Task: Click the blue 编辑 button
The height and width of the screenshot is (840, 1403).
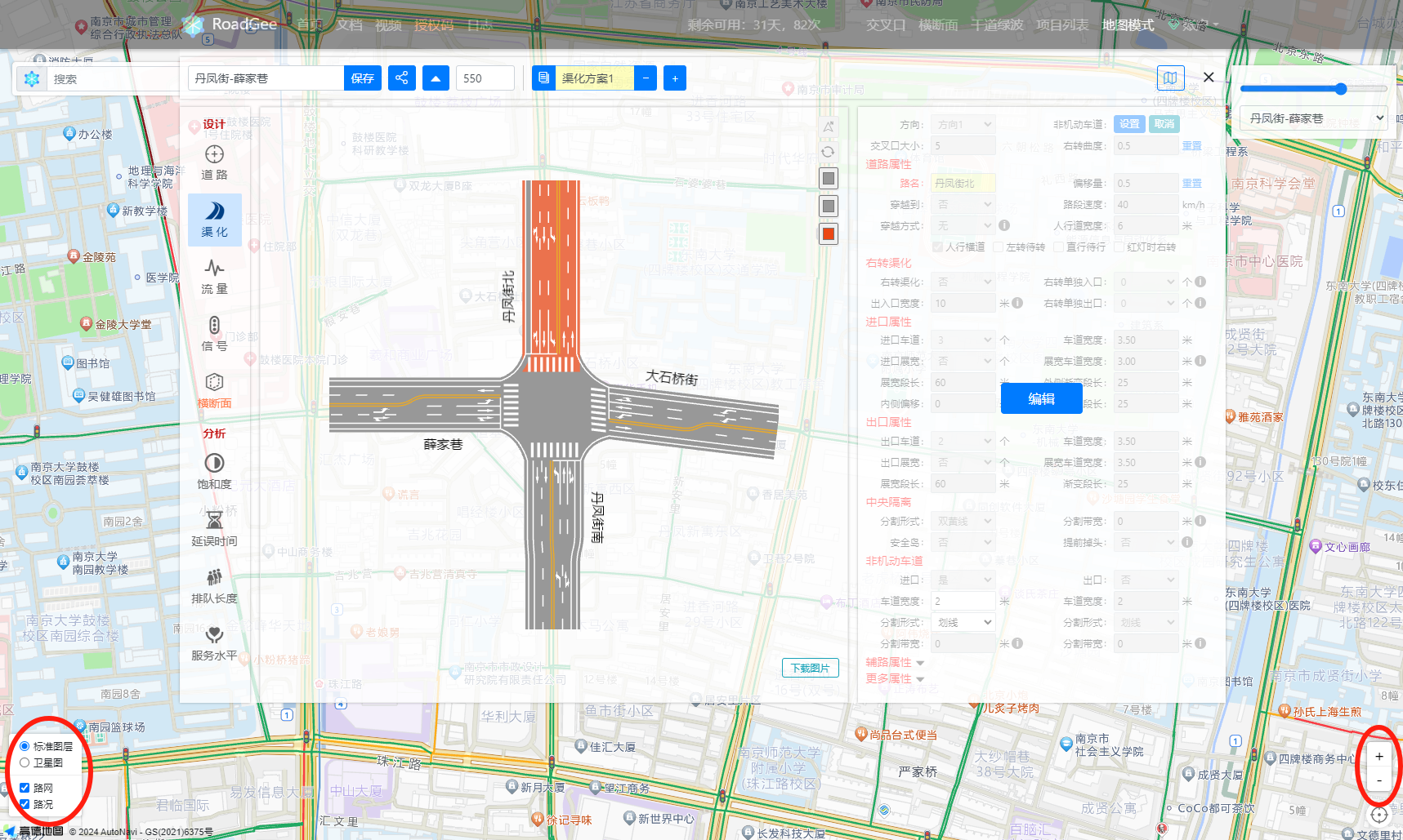Action: coord(1041,398)
